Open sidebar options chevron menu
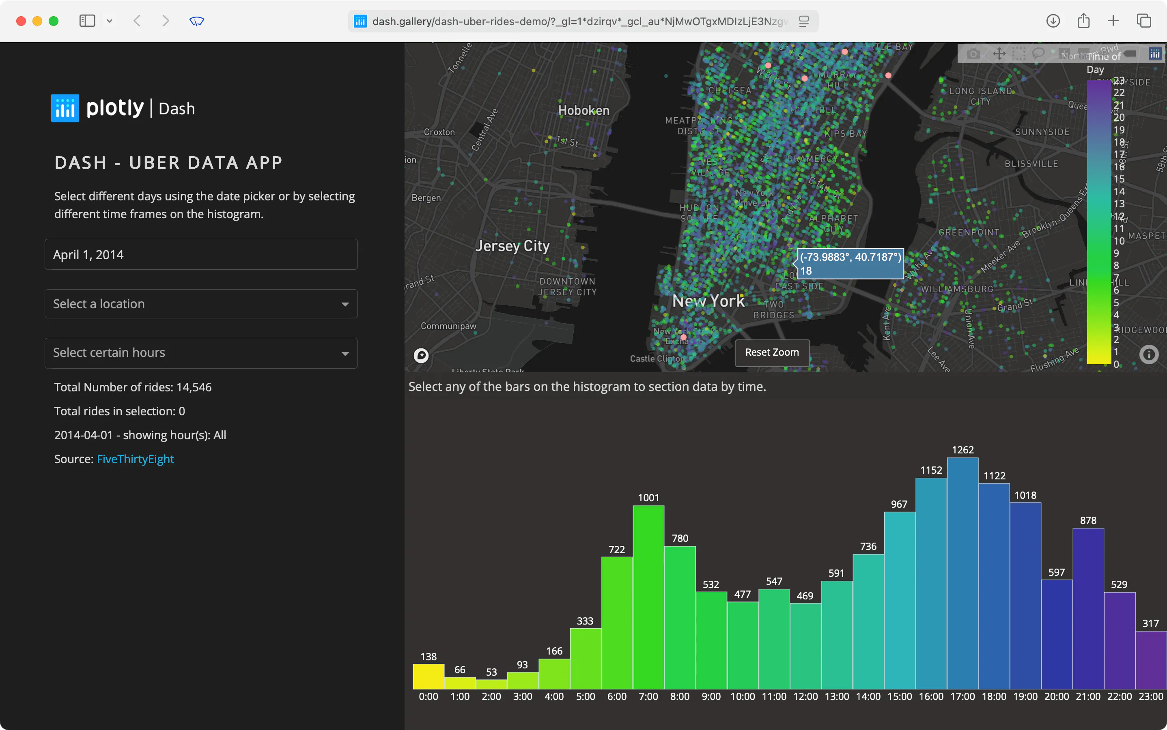 tap(110, 21)
